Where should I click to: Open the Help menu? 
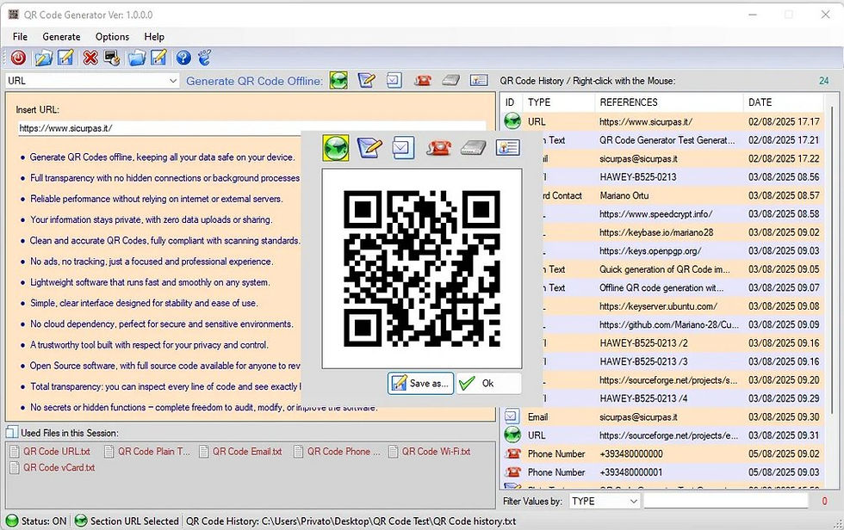[x=154, y=36]
